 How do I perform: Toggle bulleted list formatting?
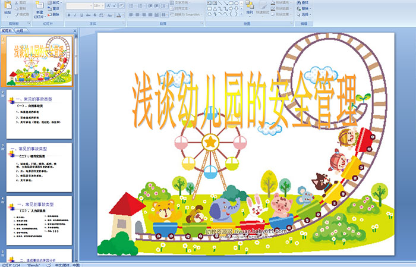132,5
